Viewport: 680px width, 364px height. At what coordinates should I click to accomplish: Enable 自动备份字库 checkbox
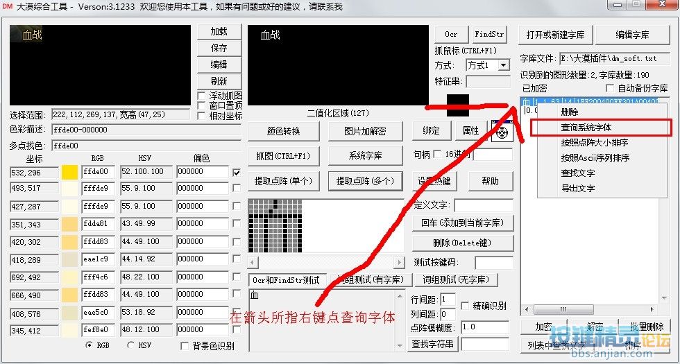[x=610, y=88]
